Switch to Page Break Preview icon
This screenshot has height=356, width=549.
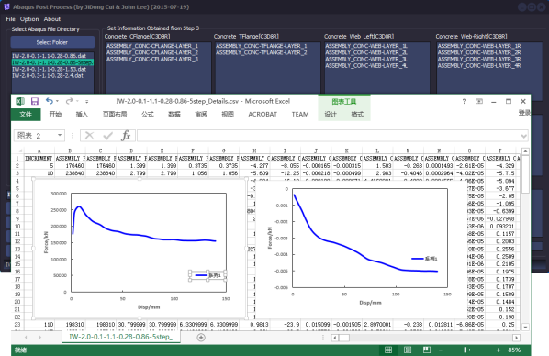[427, 350]
